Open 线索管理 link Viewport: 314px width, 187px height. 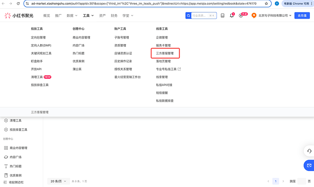tap(162, 77)
